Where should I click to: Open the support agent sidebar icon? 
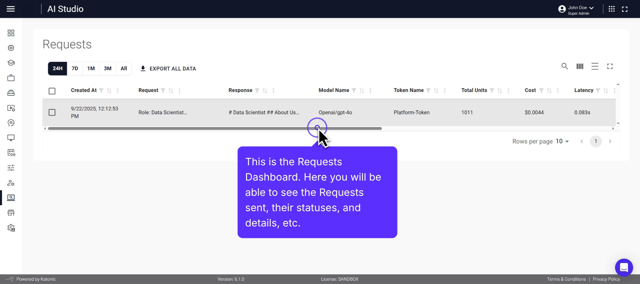coord(11,123)
